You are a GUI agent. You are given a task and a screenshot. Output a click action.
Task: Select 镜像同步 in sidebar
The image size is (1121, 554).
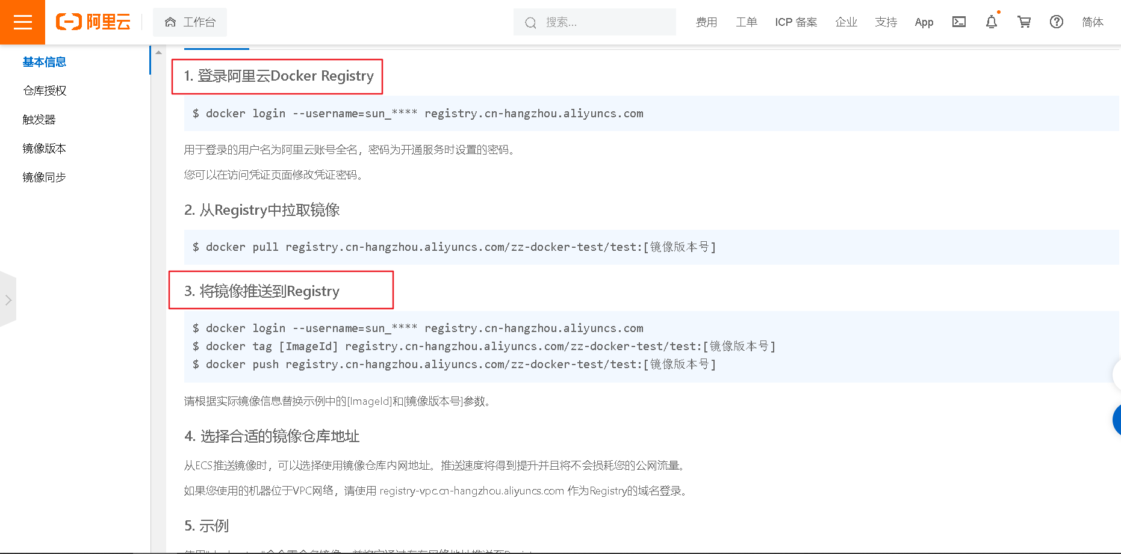(x=45, y=177)
